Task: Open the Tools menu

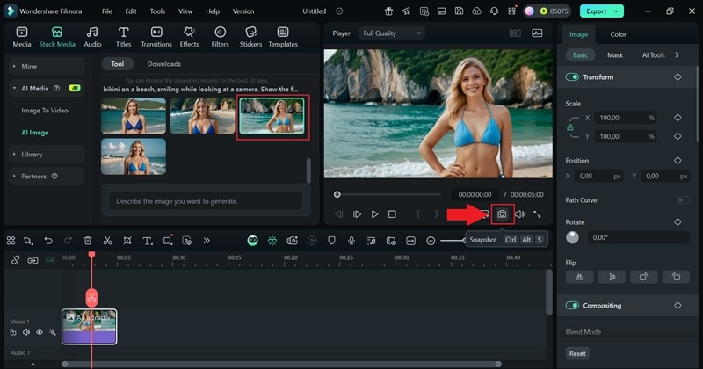Action: click(157, 11)
